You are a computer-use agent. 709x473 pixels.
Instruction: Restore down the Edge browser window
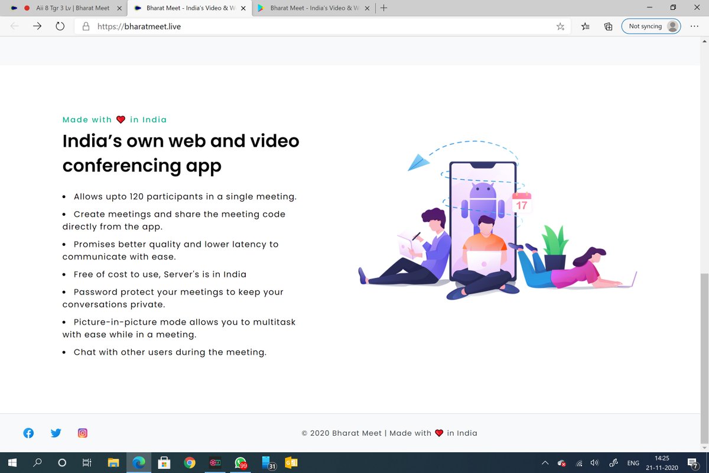click(672, 8)
